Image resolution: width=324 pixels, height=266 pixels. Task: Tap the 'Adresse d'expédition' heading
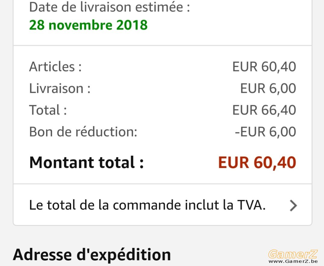click(x=92, y=255)
